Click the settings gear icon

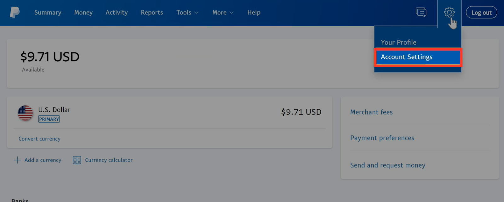tap(449, 12)
